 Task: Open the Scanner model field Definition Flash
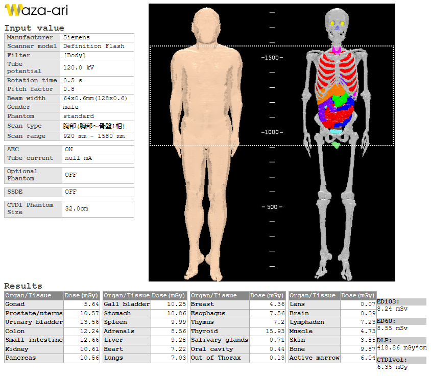[x=98, y=46]
